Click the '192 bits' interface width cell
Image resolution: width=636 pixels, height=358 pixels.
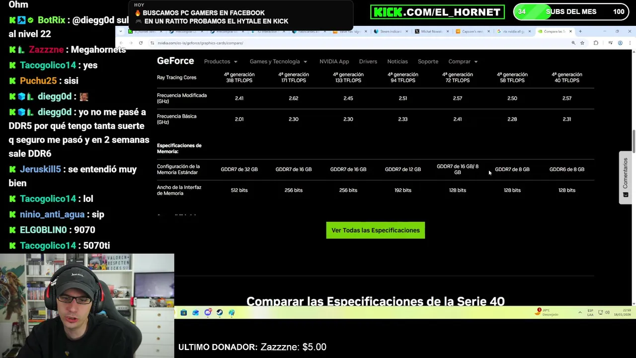(403, 190)
